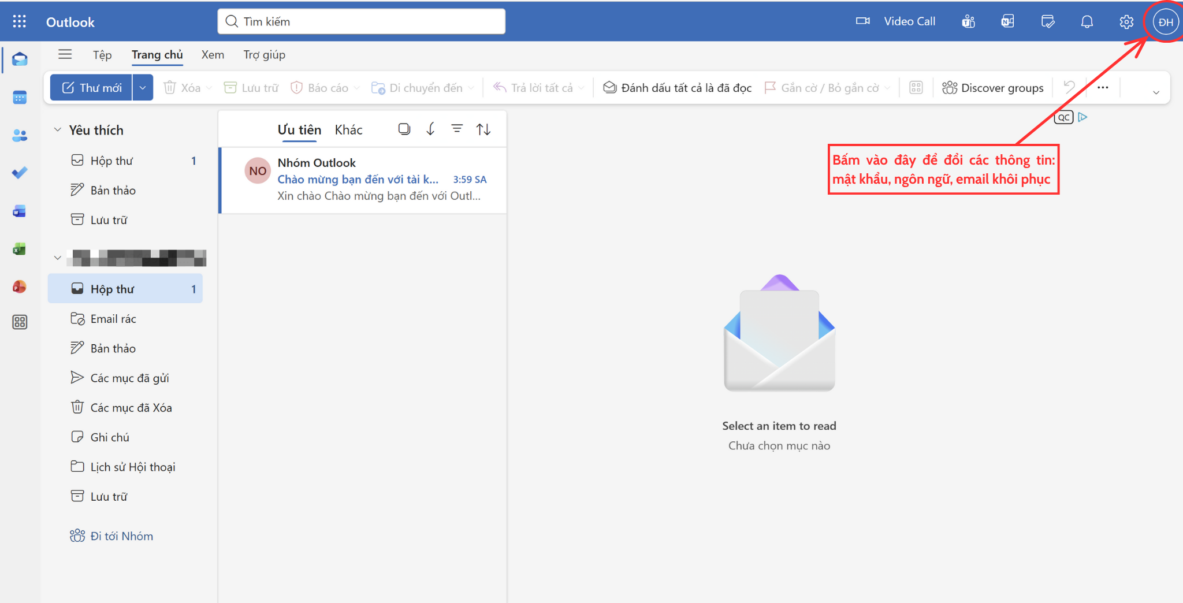This screenshot has width=1183, height=603.
Task: Open the To Do checkmark app
Action: [20, 173]
